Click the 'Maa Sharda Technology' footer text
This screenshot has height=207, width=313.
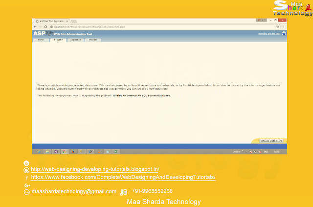(164, 202)
